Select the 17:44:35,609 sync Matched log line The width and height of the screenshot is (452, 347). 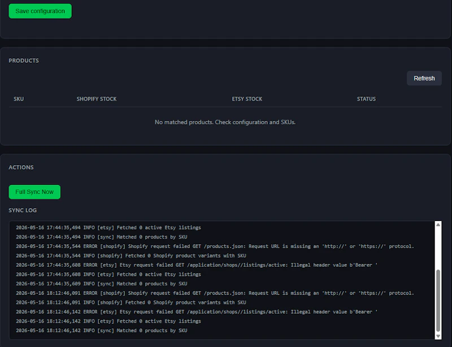(102, 284)
